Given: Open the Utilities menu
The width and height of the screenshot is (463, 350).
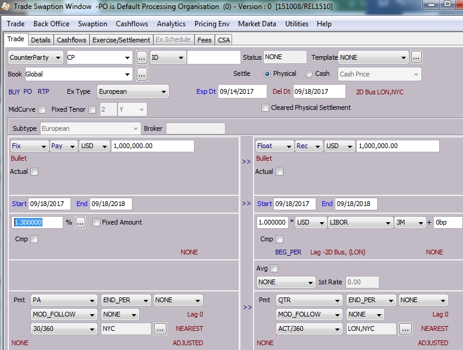Looking at the screenshot, I should pos(297,24).
